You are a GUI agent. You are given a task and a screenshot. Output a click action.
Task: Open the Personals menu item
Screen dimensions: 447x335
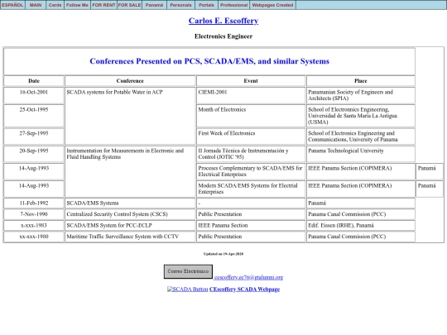(x=180, y=5)
